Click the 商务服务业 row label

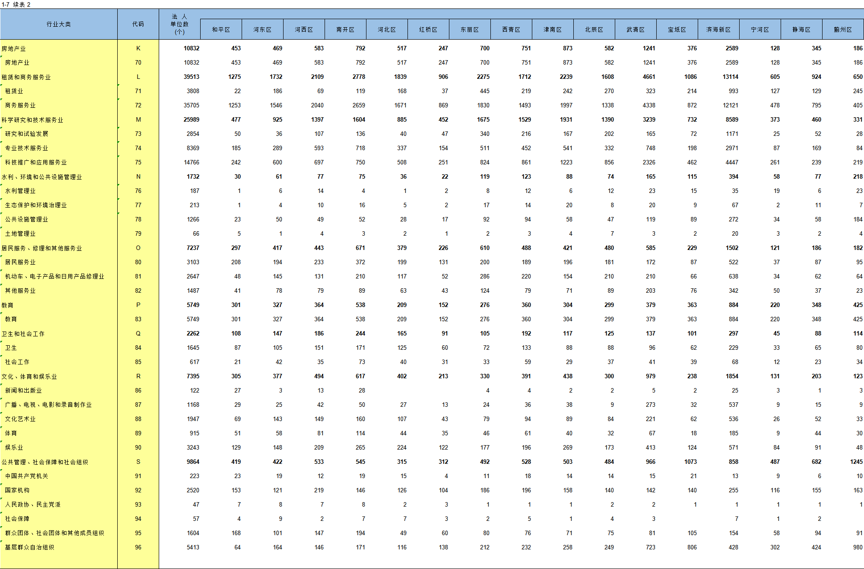click(x=20, y=105)
